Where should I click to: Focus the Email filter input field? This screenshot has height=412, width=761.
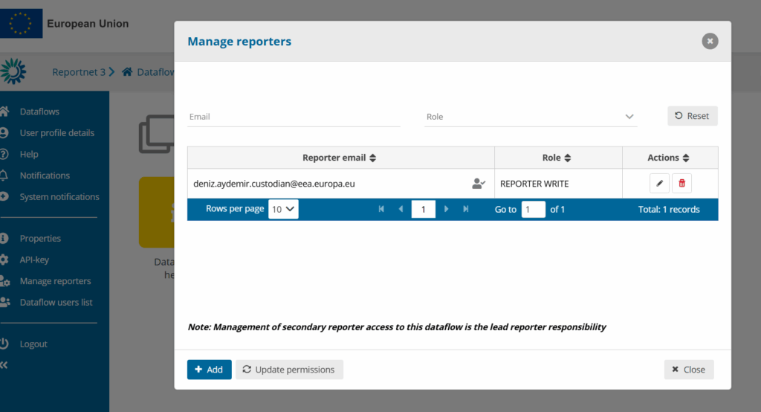pos(294,117)
